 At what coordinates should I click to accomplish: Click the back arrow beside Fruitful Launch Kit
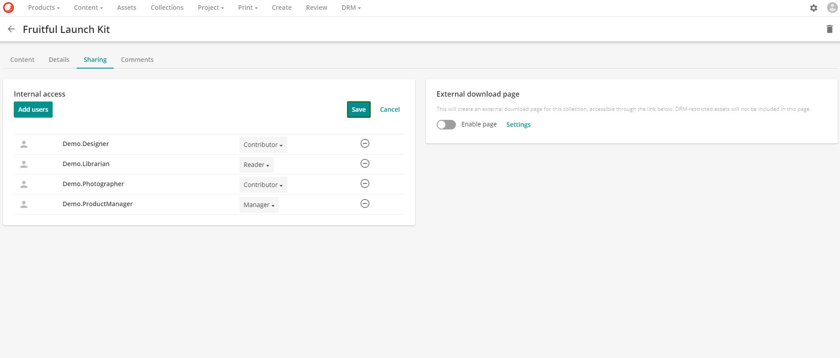click(11, 29)
